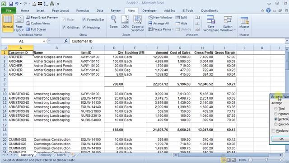The height and width of the screenshot is (163, 289).
Task: Minimize the ribbon with caret icon
Action: click(263, 11)
